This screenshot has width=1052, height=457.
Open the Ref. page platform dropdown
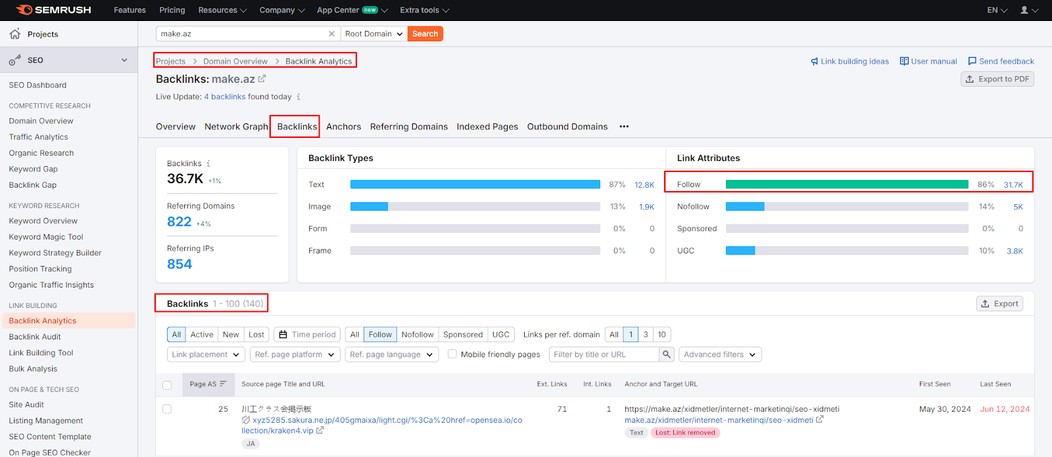(x=295, y=355)
